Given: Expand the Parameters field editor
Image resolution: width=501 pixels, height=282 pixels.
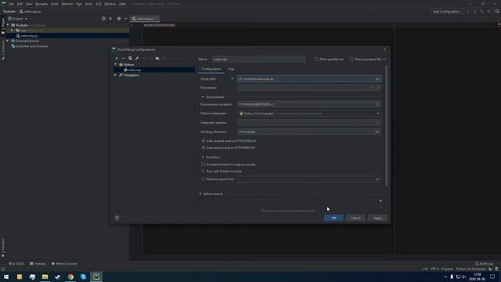Looking at the screenshot, I should pyautogui.click(x=378, y=88).
